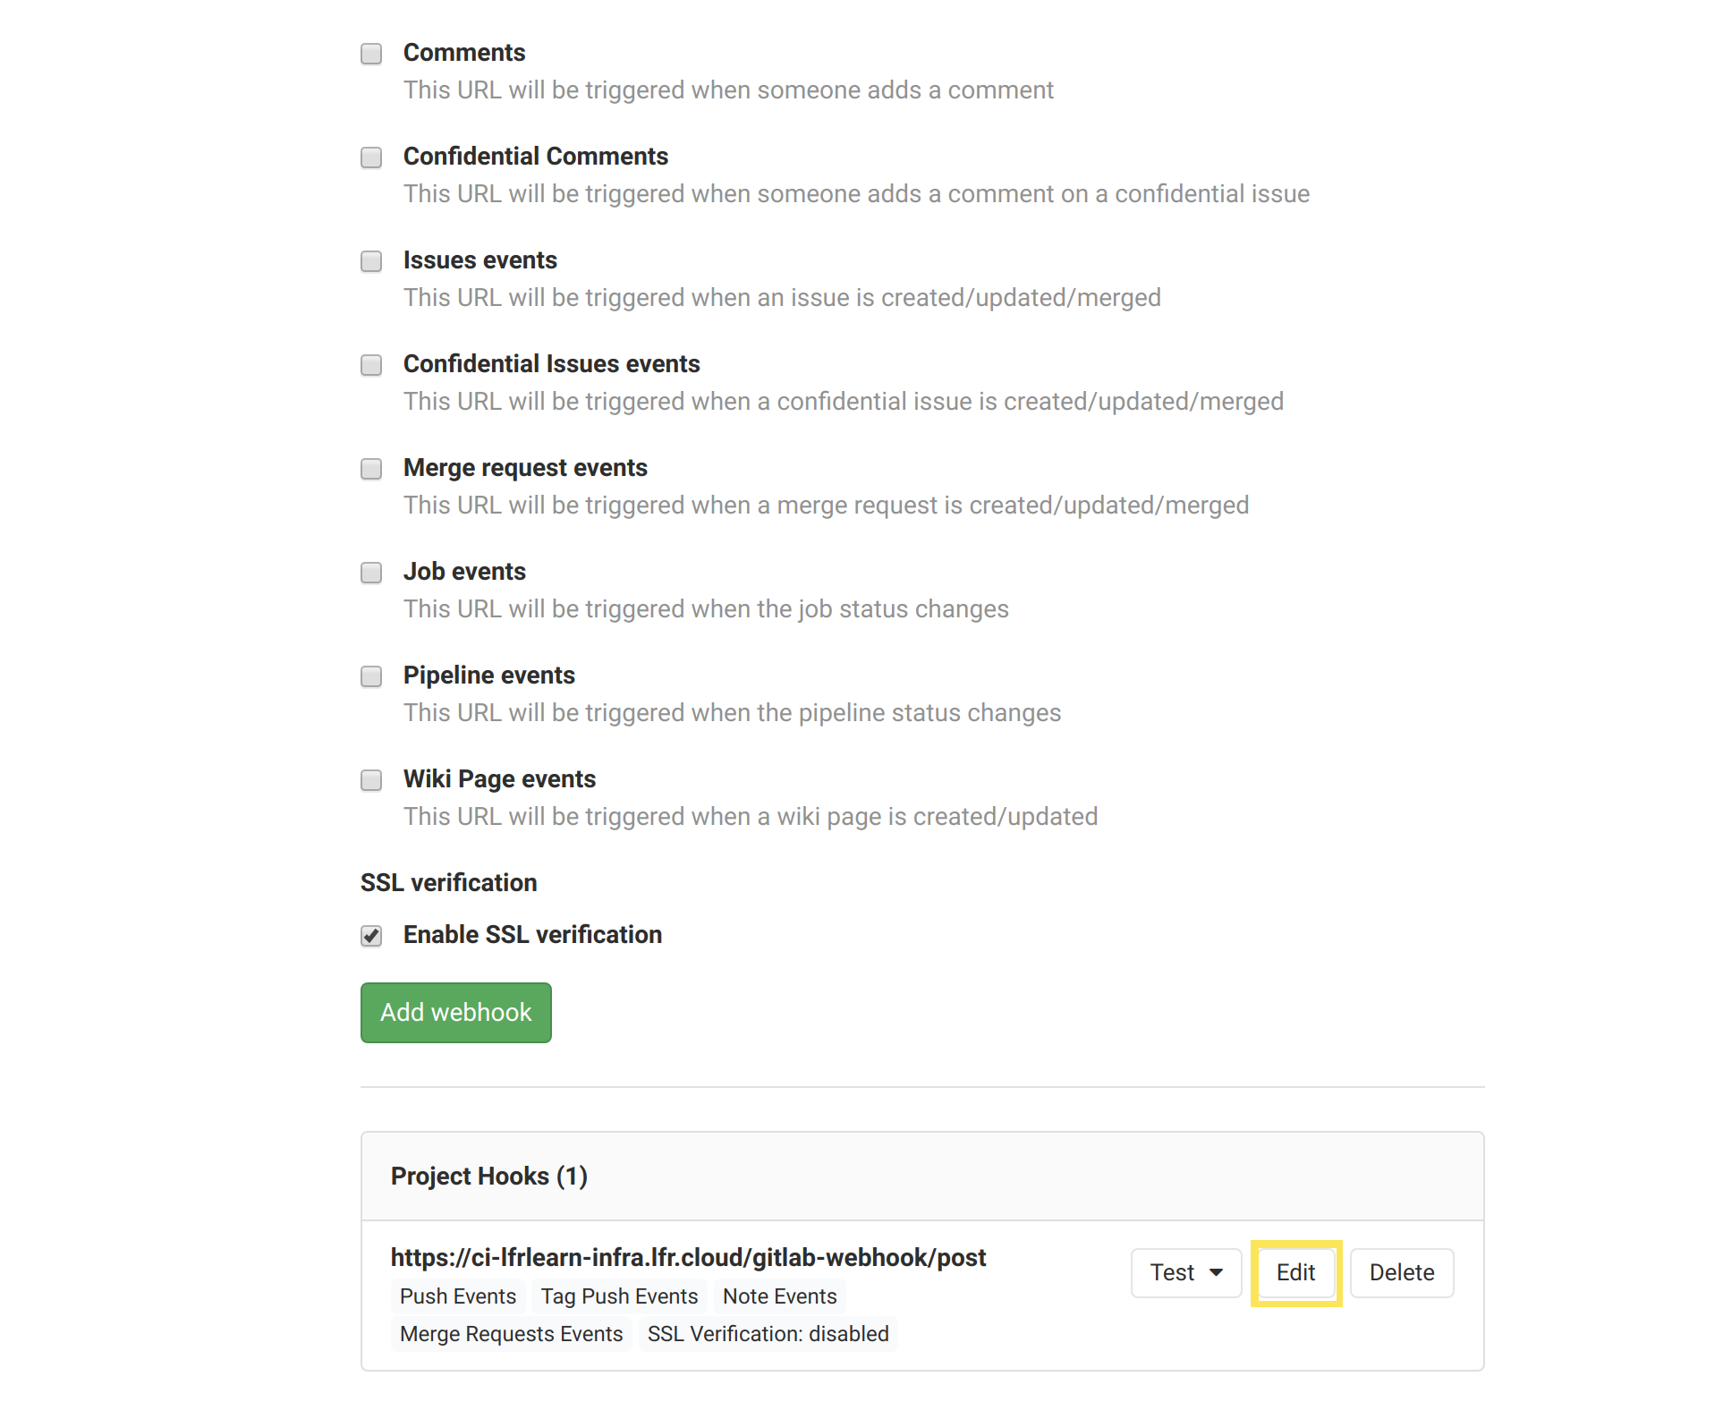Toggle the Pipeline events checkbox on
Viewport: 1723px width, 1419px height.
pyautogui.click(x=372, y=675)
